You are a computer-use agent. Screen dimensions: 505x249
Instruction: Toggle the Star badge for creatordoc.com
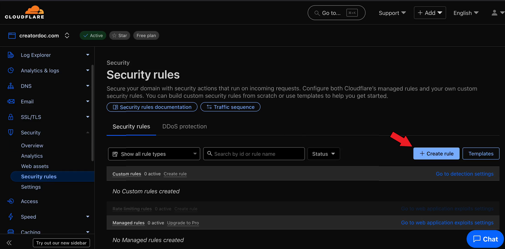point(119,35)
